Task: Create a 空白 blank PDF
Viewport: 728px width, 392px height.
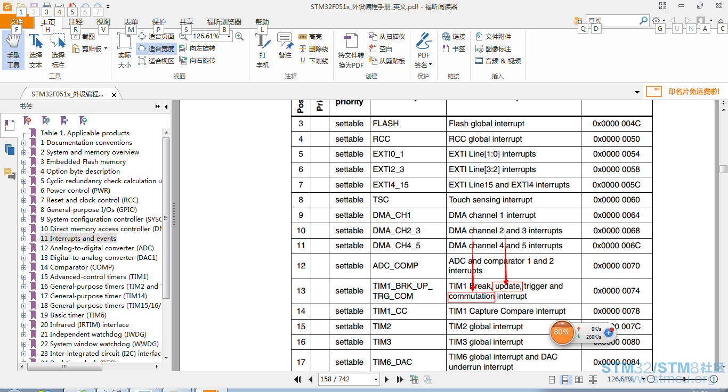Action: (x=381, y=49)
